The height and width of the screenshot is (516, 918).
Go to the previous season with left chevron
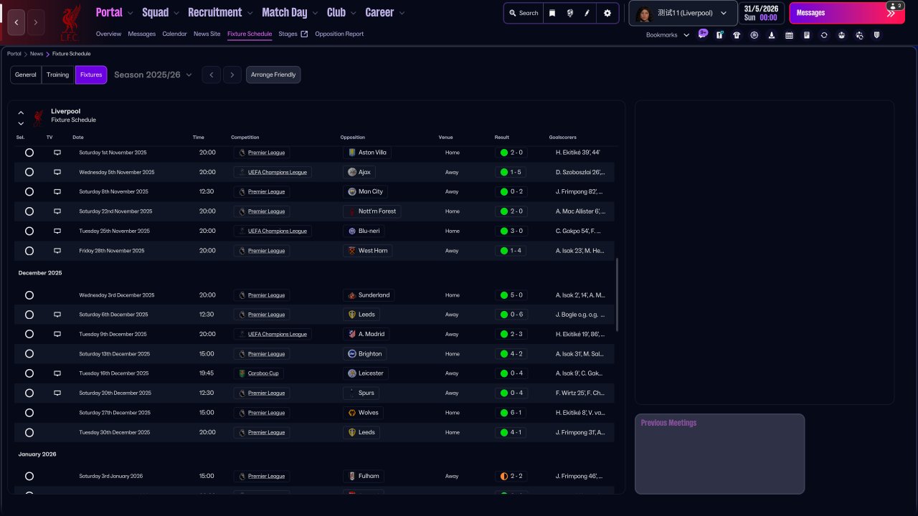[x=211, y=75]
